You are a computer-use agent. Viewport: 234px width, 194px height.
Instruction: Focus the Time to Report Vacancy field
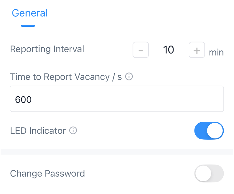point(117,99)
